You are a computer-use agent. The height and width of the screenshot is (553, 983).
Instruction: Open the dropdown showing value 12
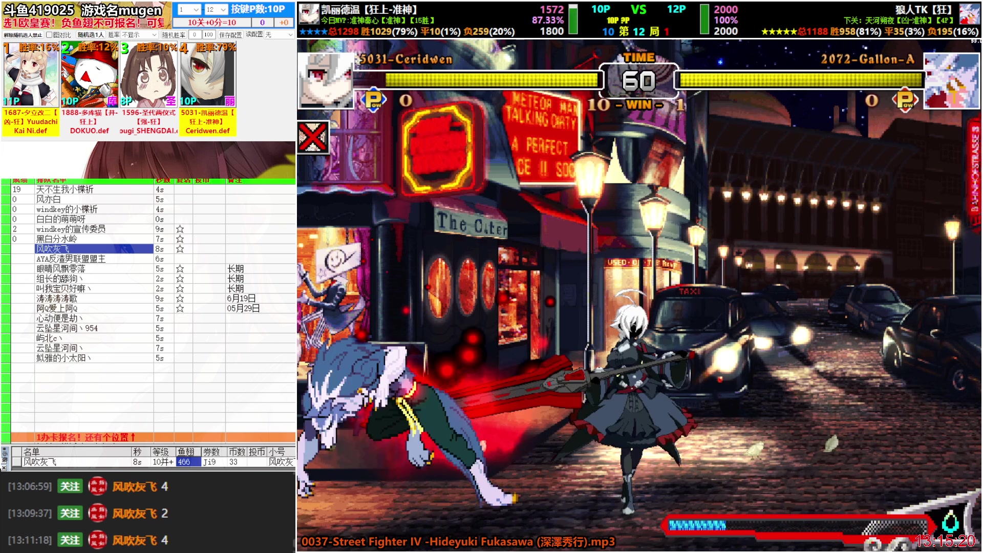click(x=216, y=9)
